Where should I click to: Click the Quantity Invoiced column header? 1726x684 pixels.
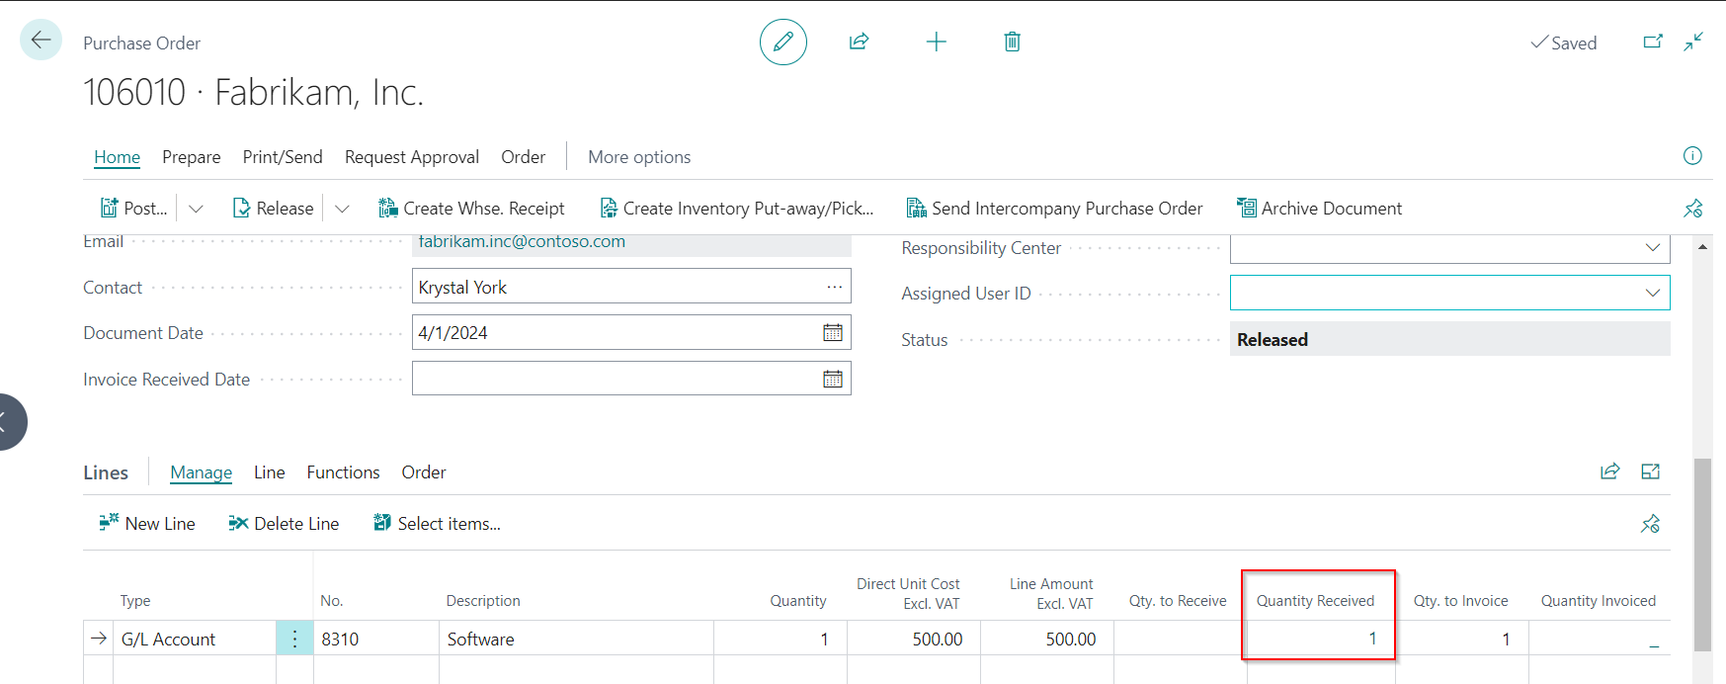pyautogui.click(x=1598, y=601)
